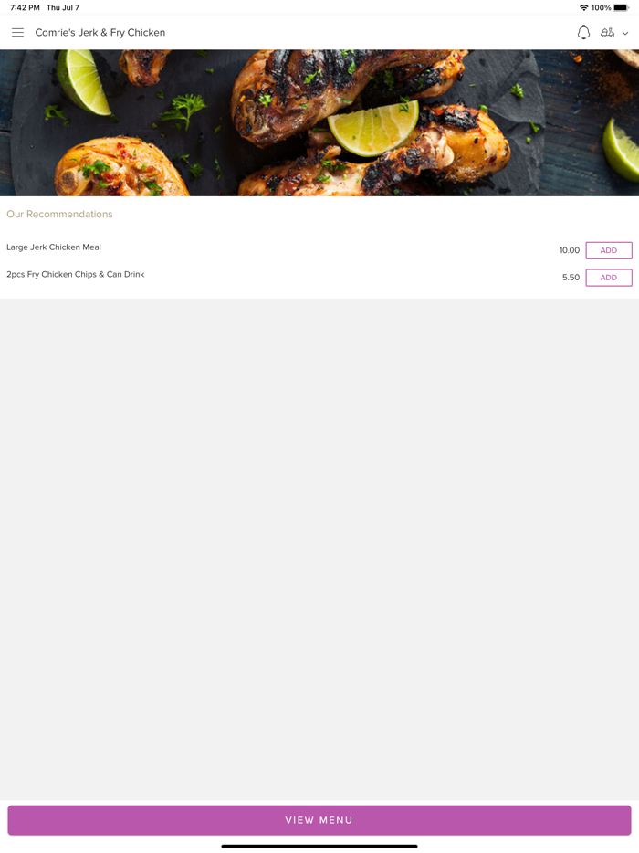Add Large Jerk Chicken Meal to order

[609, 250]
